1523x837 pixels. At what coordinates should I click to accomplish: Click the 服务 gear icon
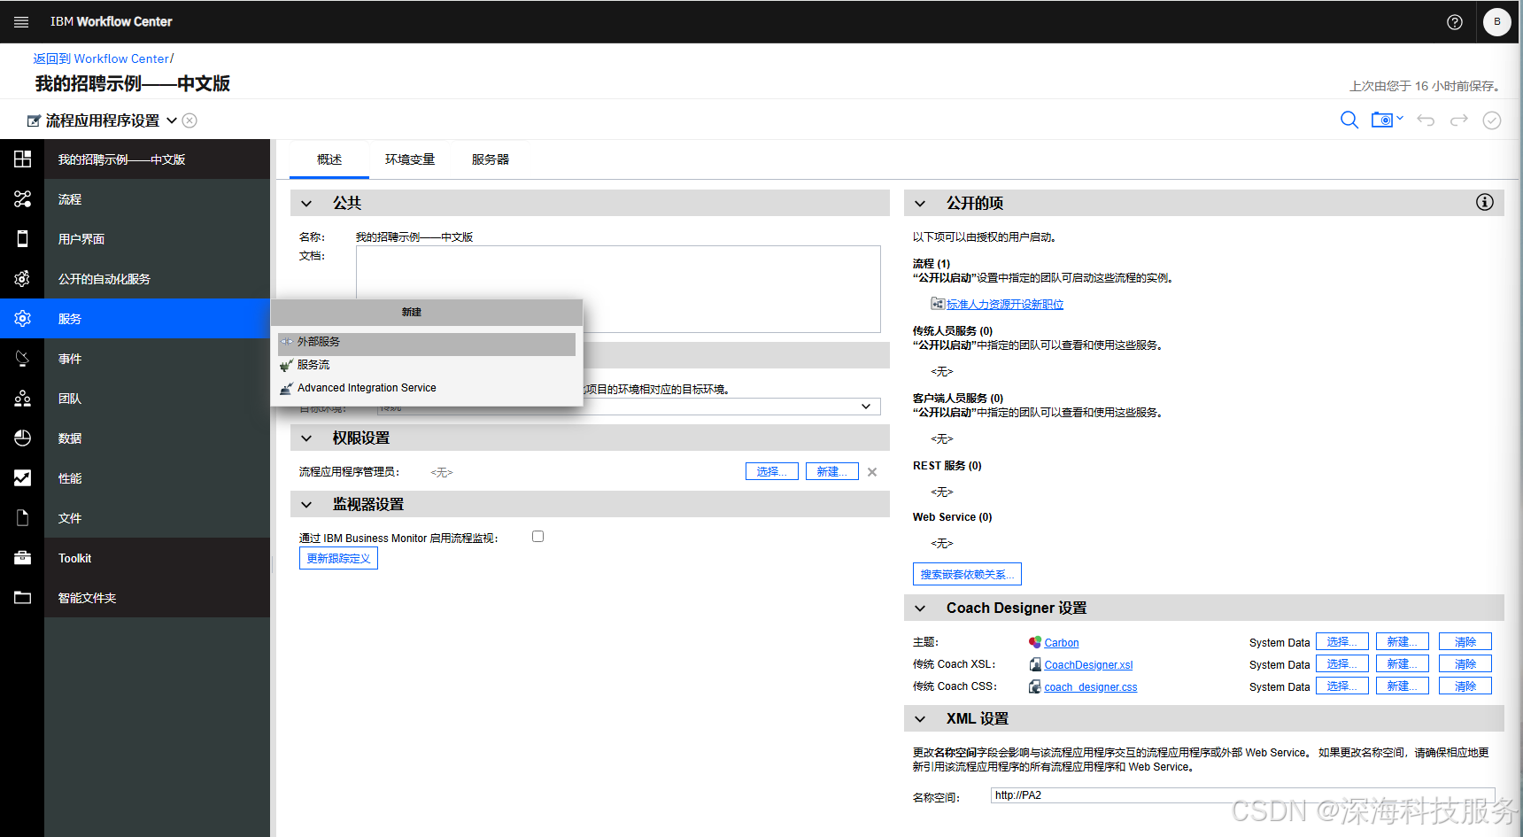(22, 319)
